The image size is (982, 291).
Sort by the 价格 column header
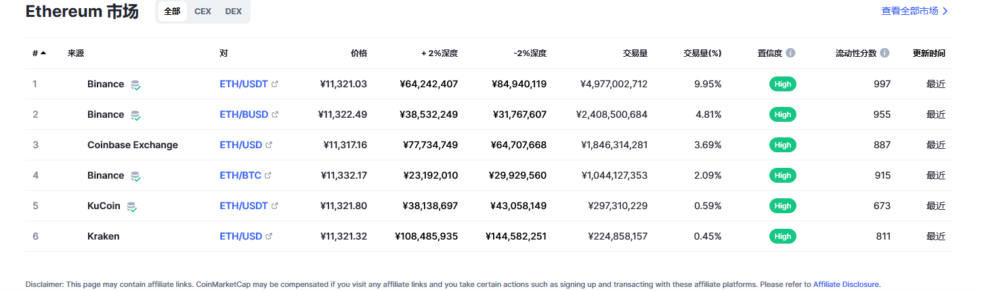(359, 53)
